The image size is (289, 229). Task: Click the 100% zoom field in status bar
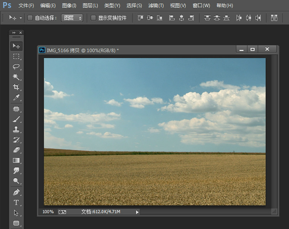point(48,212)
